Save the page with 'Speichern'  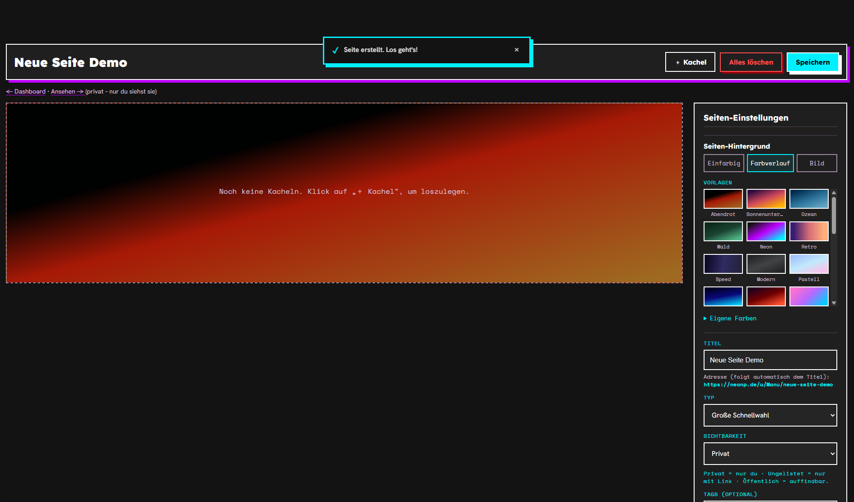(x=813, y=62)
